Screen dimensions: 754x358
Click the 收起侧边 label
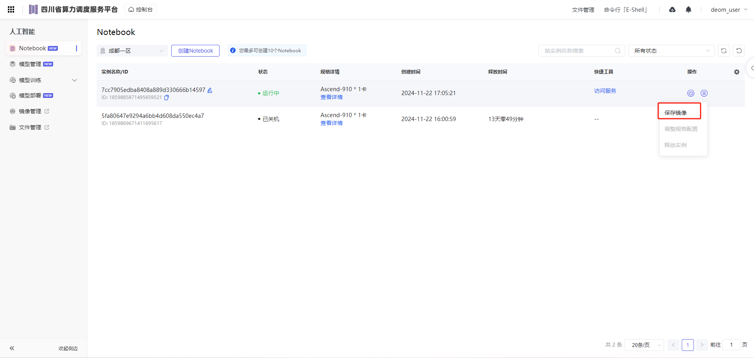pyautogui.click(x=68, y=349)
